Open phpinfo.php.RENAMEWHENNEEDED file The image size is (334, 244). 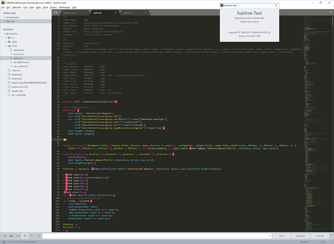[x=29, y=82]
